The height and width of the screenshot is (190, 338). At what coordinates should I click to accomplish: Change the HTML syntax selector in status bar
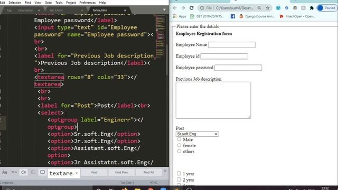tap(154, 183)
